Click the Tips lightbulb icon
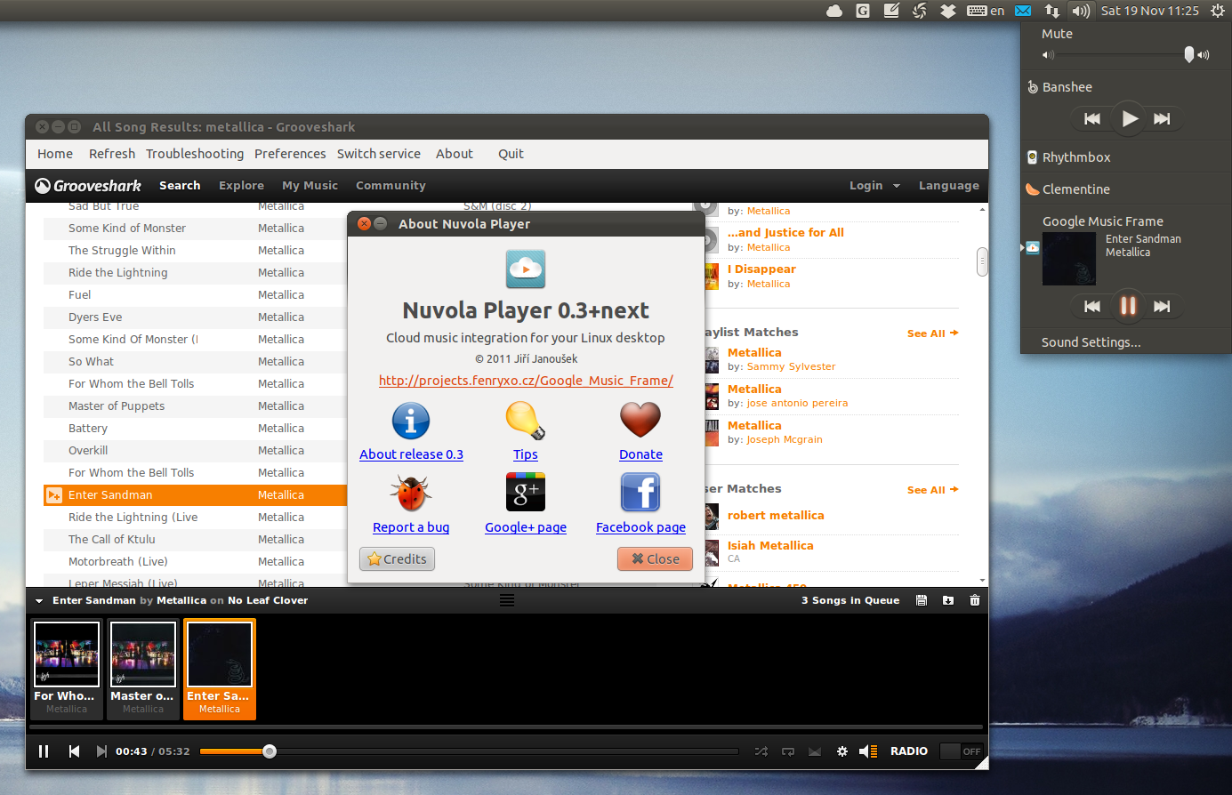Screen dimensions: 1232x795 click(525, 420)
